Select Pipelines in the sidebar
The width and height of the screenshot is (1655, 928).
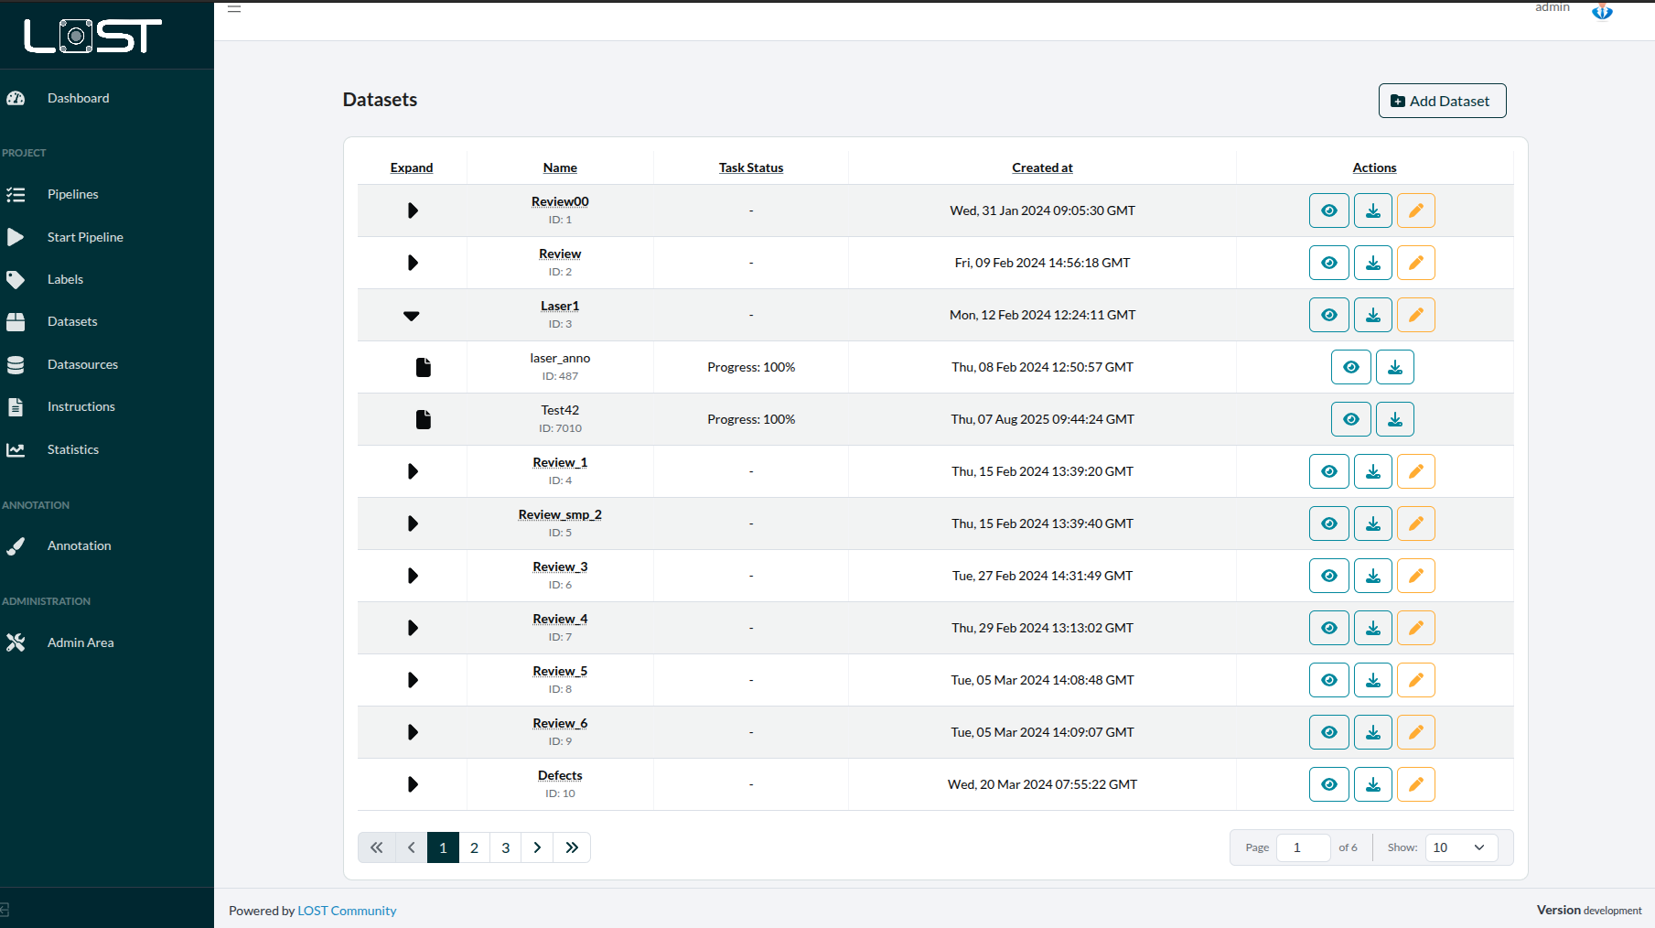click(73, 194)
